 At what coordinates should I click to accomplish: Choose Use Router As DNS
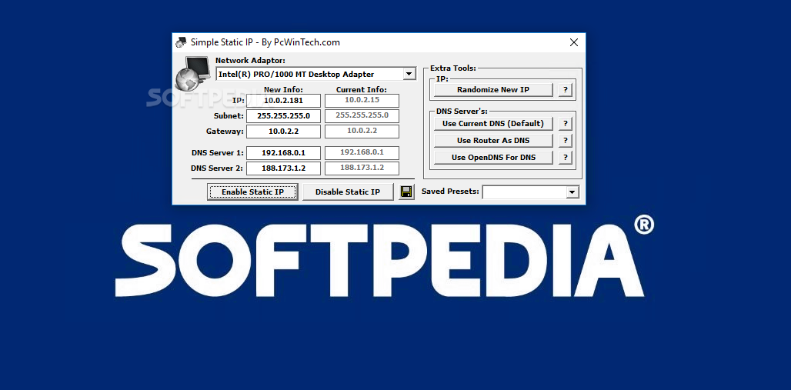pyautogui.click(x=493, y=140)
